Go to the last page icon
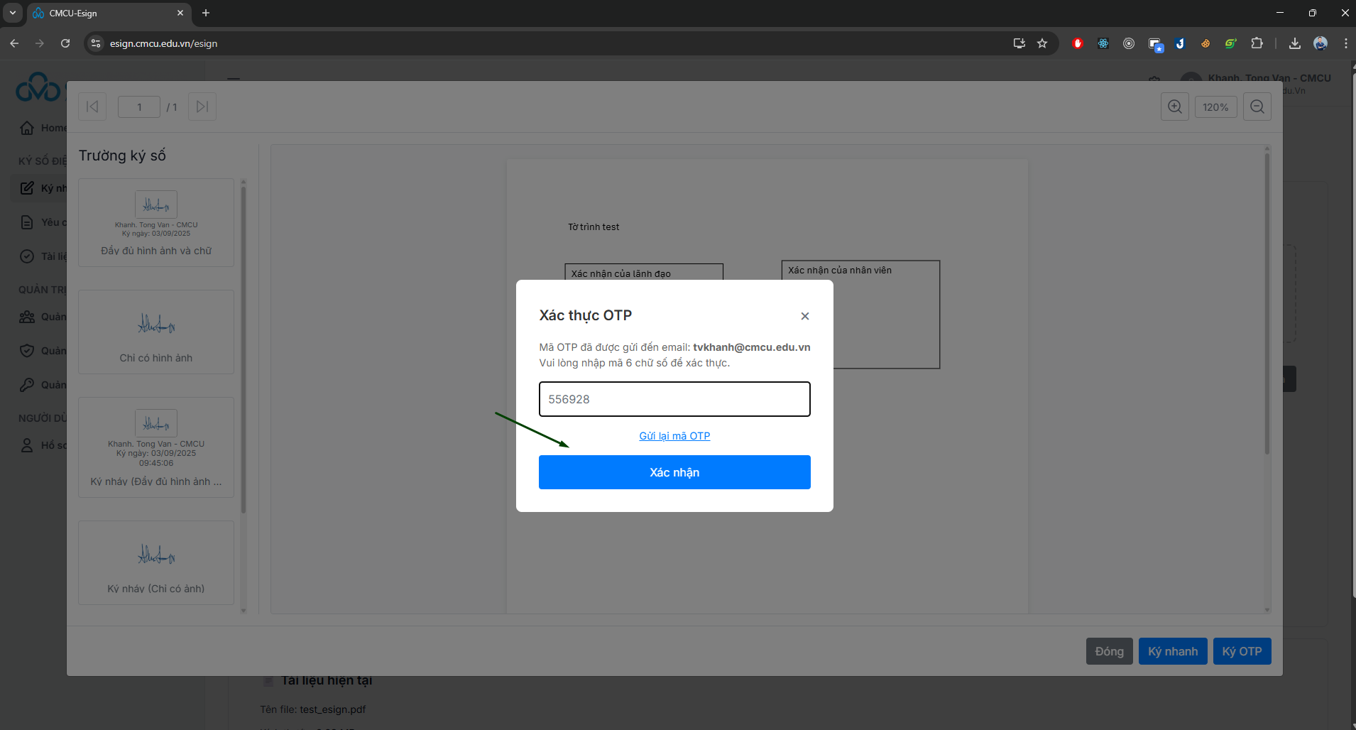 click(x=202, y=107)
